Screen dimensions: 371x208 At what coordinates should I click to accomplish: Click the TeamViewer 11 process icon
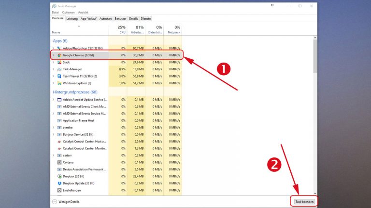click(x=59, y=76)
